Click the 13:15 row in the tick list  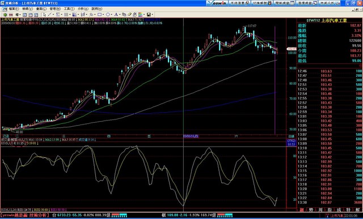click(330, 171)
